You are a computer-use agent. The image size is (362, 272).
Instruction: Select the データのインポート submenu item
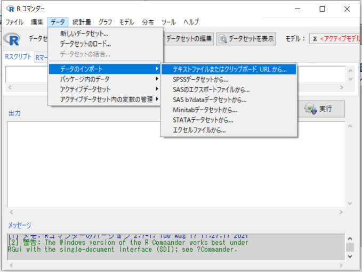[104, 69]
